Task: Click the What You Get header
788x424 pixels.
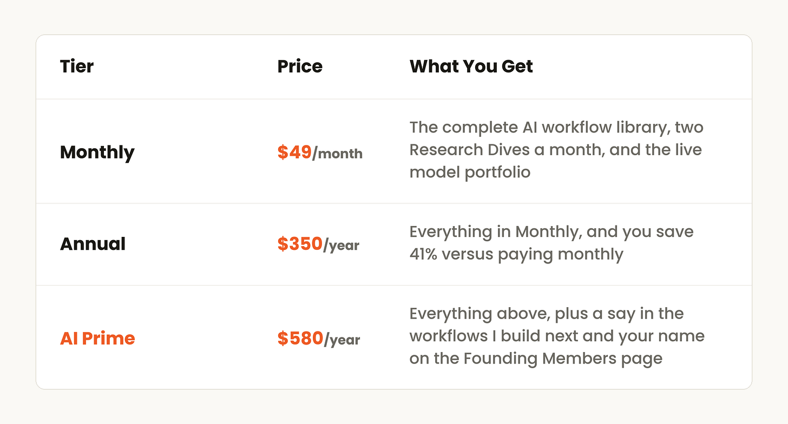Action: (471, 67)
